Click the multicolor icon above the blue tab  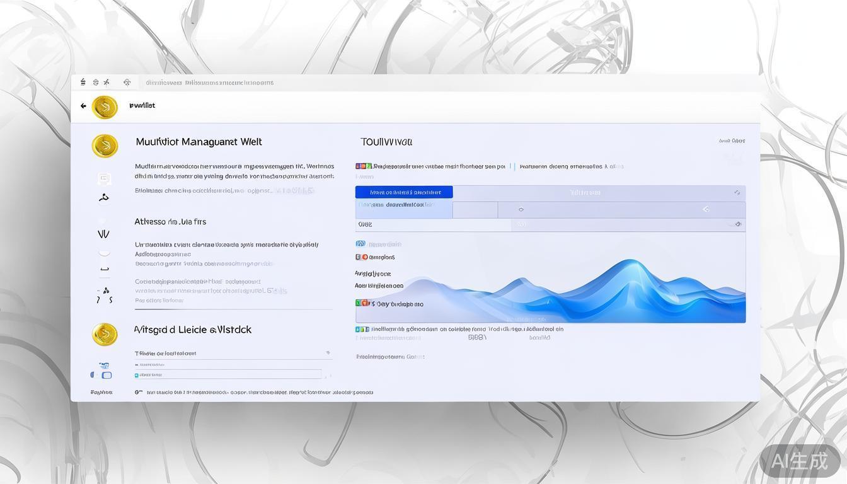point(363,166)
